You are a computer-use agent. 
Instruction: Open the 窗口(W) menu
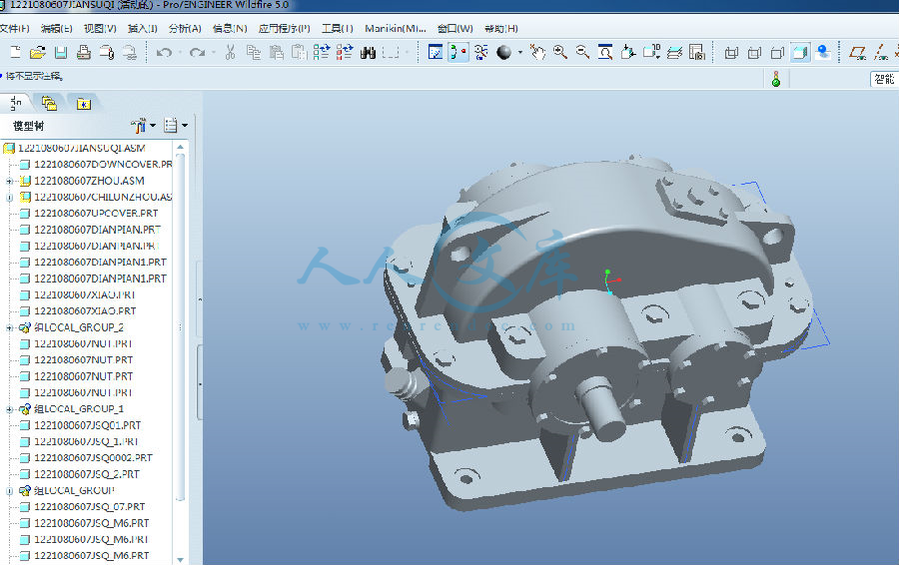454,28
